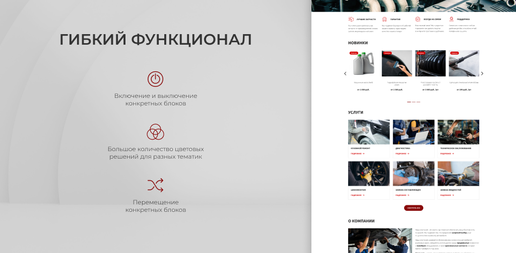
Task: Select the wiper blade product image
Action: pyautogui.click(x=464, y=64)
